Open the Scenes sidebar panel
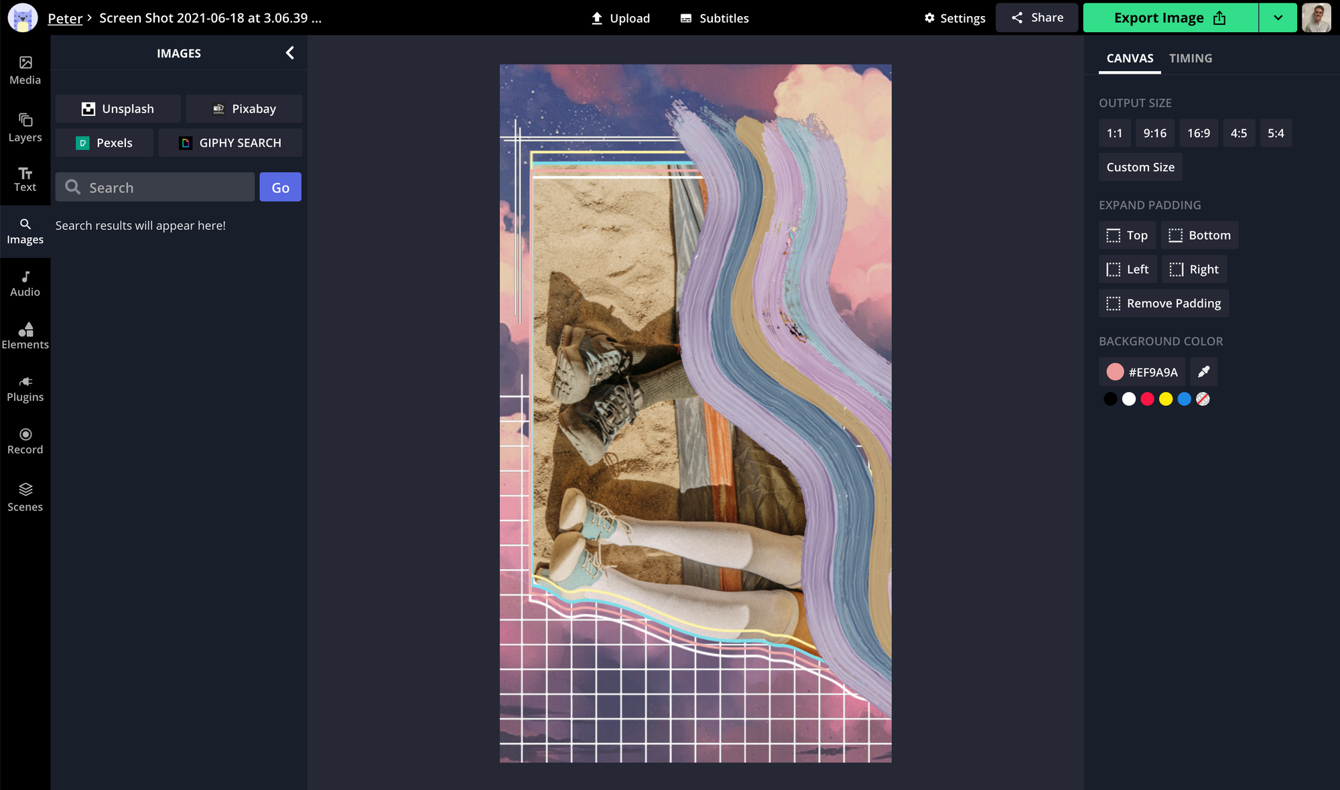 coord(25,497)
